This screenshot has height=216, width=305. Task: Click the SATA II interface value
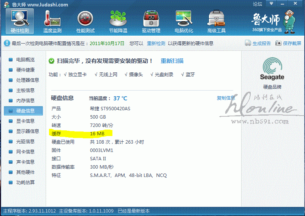click(98, 159)
